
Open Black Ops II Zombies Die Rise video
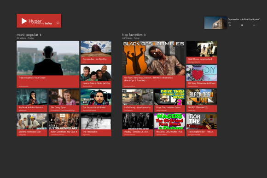coord(154,64)
